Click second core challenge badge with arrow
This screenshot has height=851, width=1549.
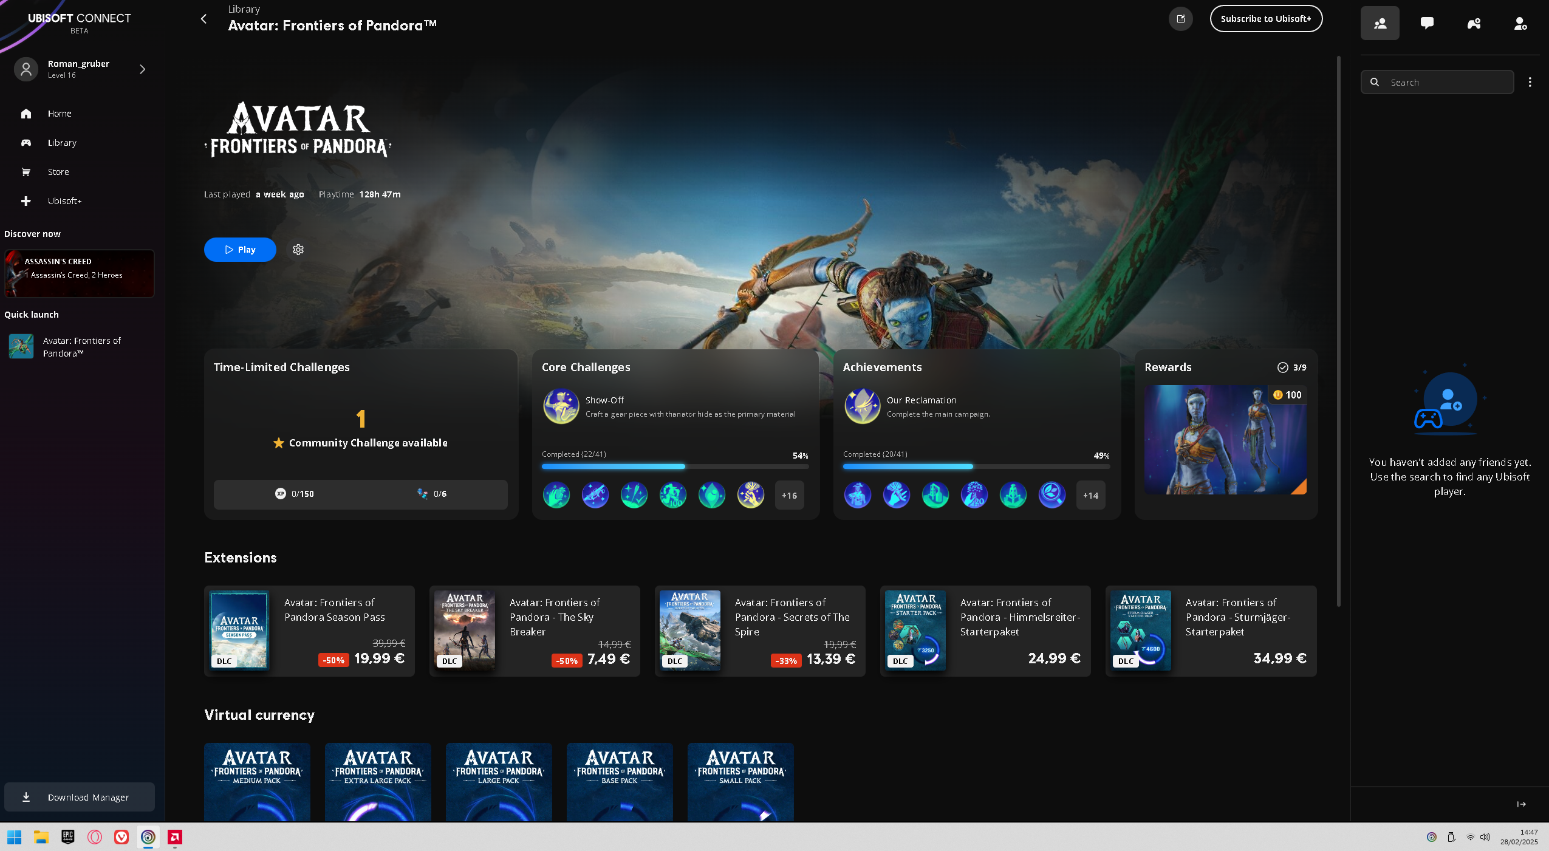tap(595, 495)
